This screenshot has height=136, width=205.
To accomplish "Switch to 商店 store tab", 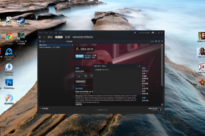I will (50, 37).
